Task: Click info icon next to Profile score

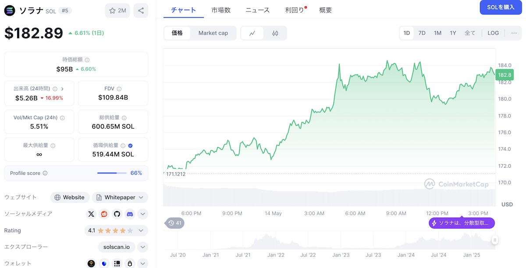Action: (x=45, y=173)
